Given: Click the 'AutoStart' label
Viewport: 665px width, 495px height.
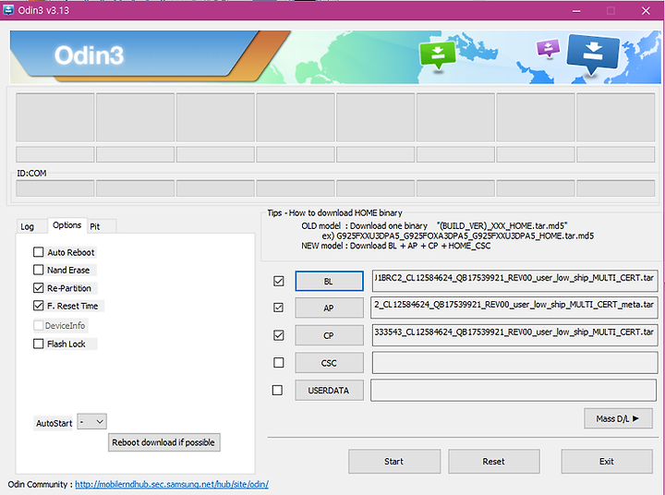Looking at the screenshot, I should point(54,423).
